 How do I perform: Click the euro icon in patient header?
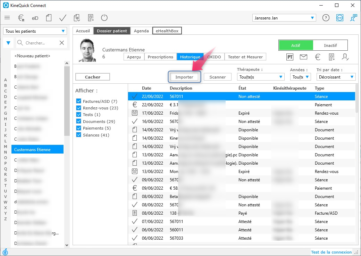(x=318, y=57)
